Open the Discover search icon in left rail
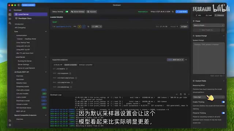Screen dimensions: 234x131 10,23
